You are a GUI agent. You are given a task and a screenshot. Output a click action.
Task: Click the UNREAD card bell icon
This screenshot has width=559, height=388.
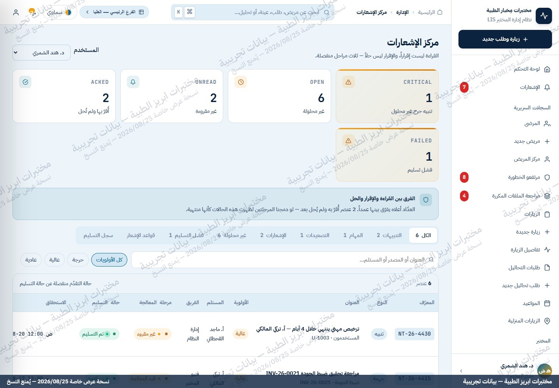(x=133, y=82)
